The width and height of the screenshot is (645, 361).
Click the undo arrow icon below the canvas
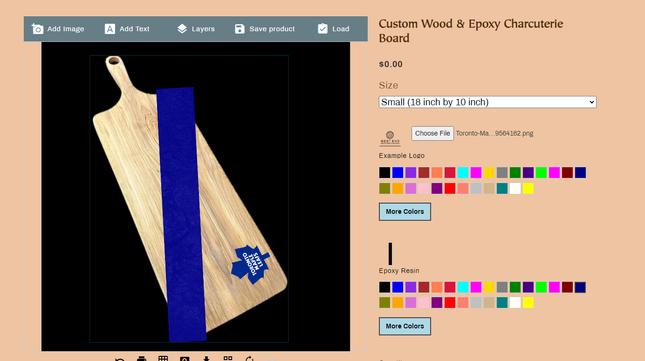(x=120, y=360)
